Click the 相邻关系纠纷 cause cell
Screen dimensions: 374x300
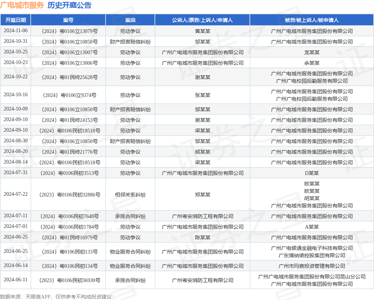pyautogui.click(x=130, y=195)
